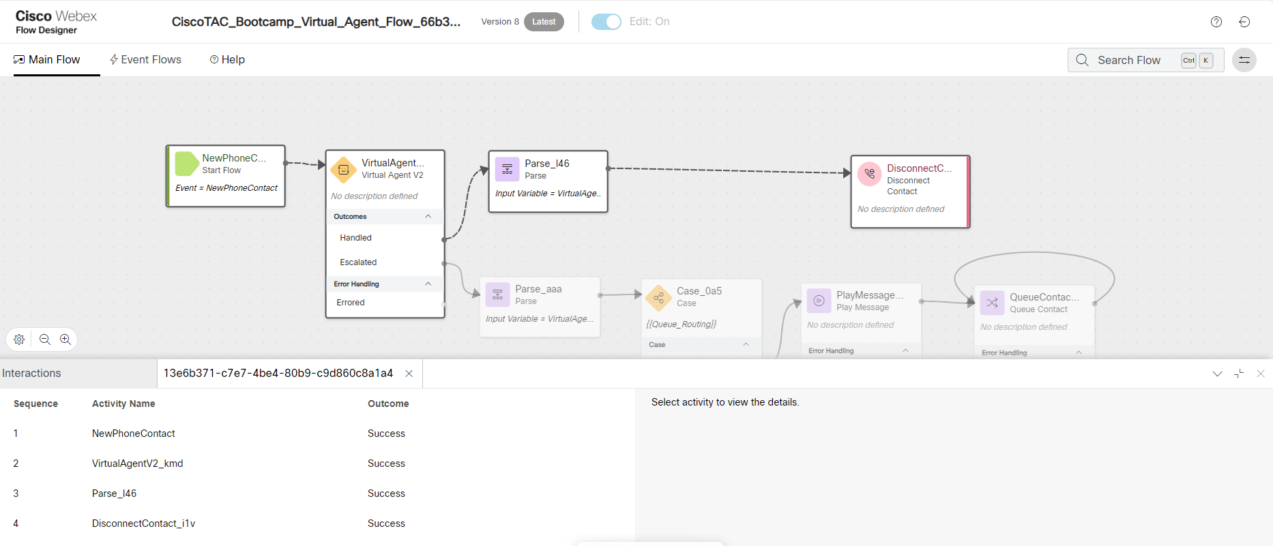Collapse the interactions panel using the chevron

1217,374
